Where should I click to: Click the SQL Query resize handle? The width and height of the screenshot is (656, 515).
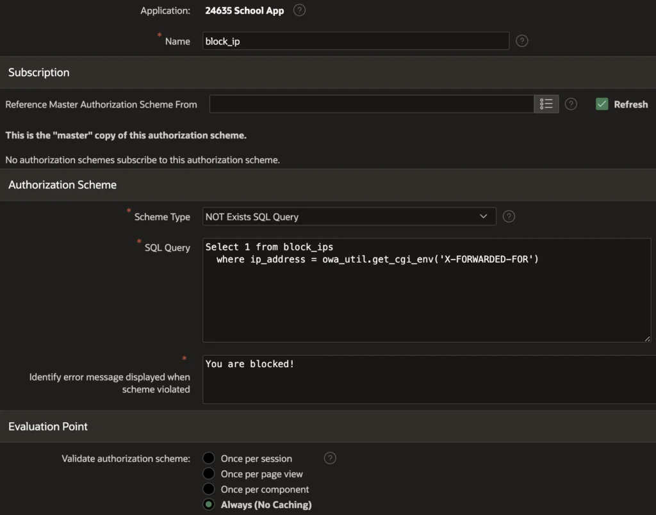coord(647,338)
